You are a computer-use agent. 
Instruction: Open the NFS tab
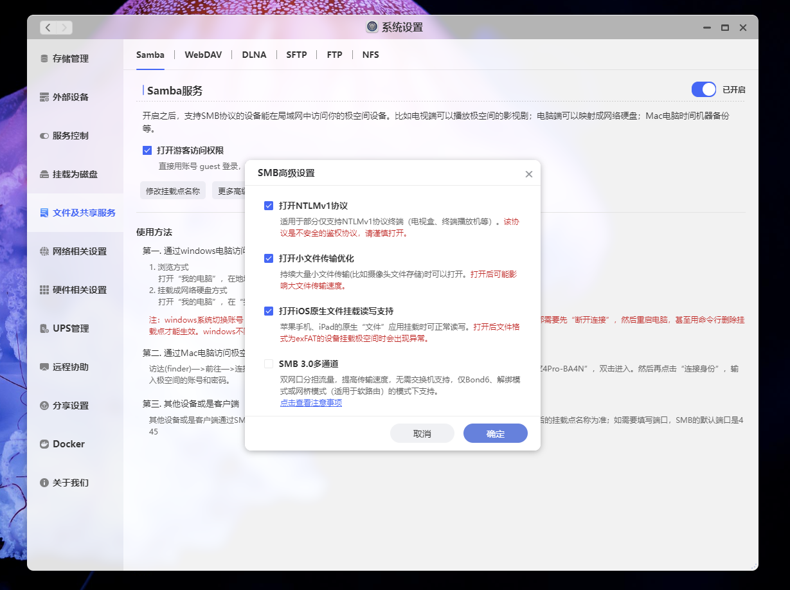pyautogui.click(x=370, y=55)
